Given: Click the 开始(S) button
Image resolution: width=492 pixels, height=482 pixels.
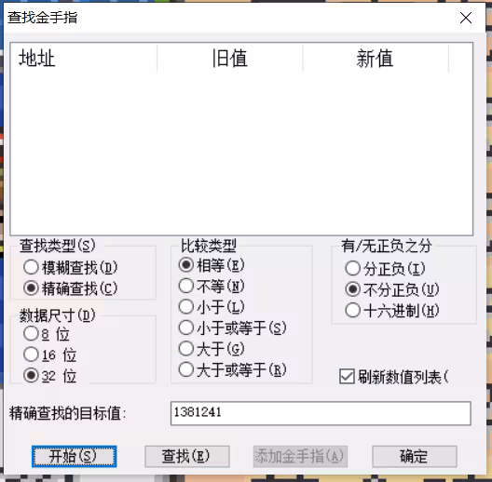Looking at the screenshot, I should click(x=74, y=456).
